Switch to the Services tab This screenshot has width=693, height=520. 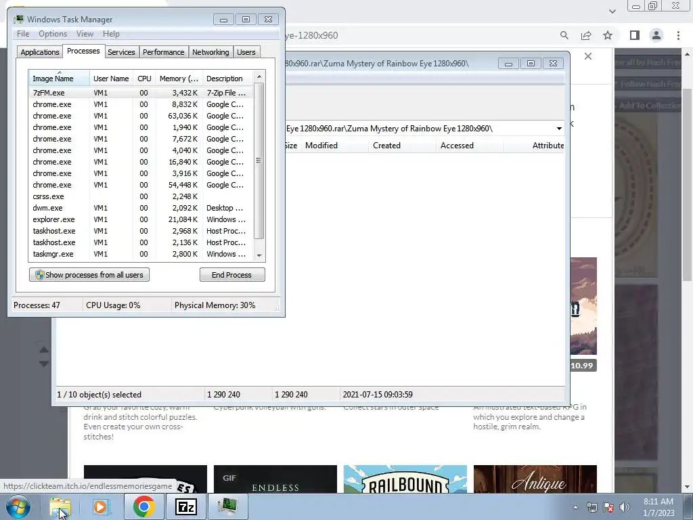pos(121,52)
